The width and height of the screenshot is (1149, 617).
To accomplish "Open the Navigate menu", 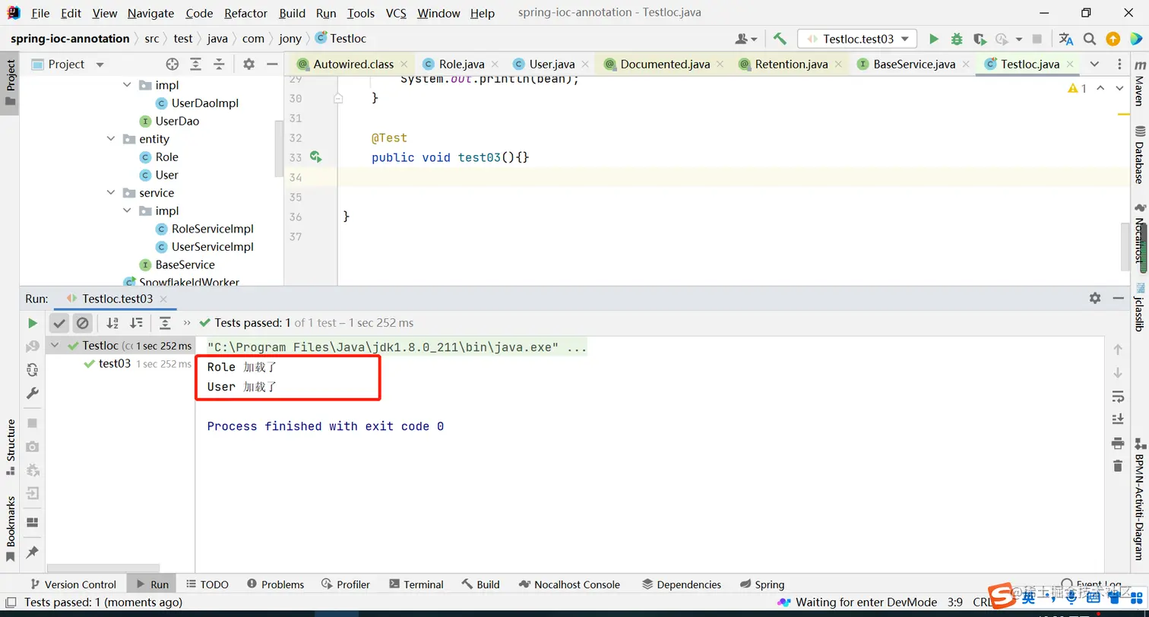I will pos(150,13).
